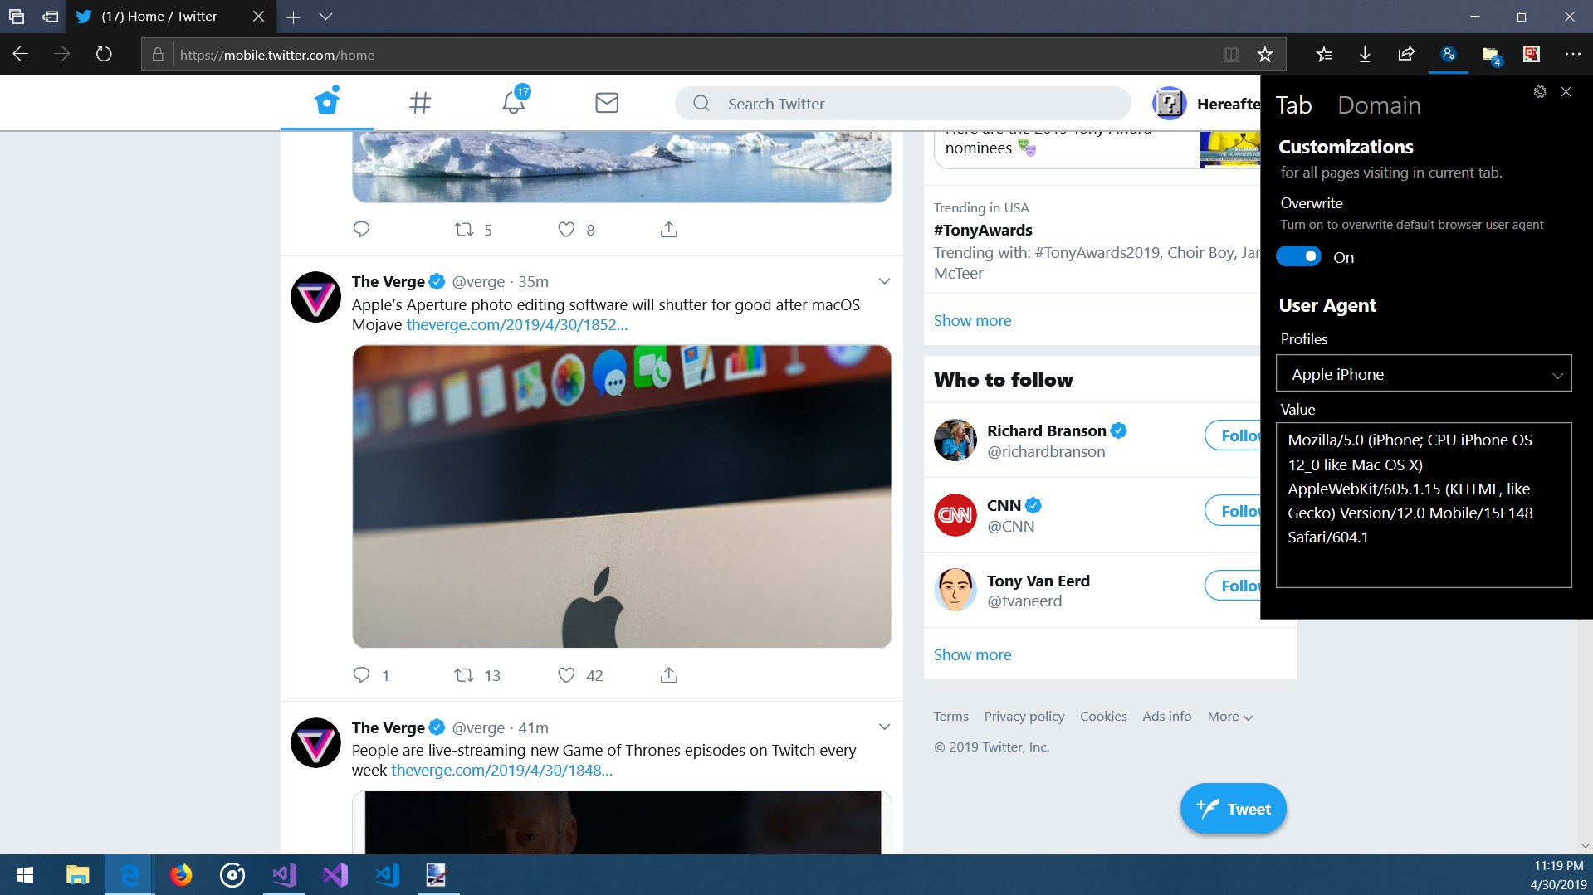Image resolution: width=1593 pixels, height=895 pixels.
Task: Go back to the previous page
Action: pyautogui.click(x=21, y=55)
